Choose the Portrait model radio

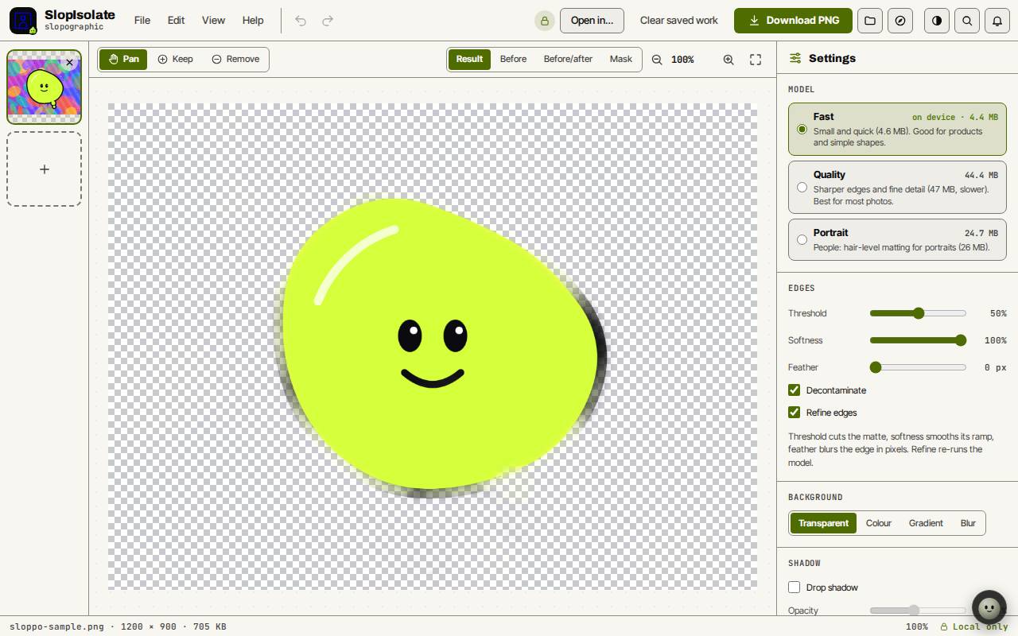[802, 239]
